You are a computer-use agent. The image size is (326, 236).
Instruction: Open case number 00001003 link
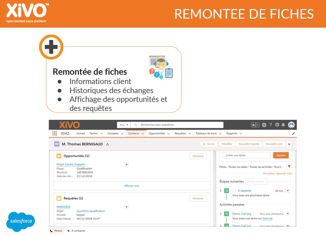pos(63,207)
